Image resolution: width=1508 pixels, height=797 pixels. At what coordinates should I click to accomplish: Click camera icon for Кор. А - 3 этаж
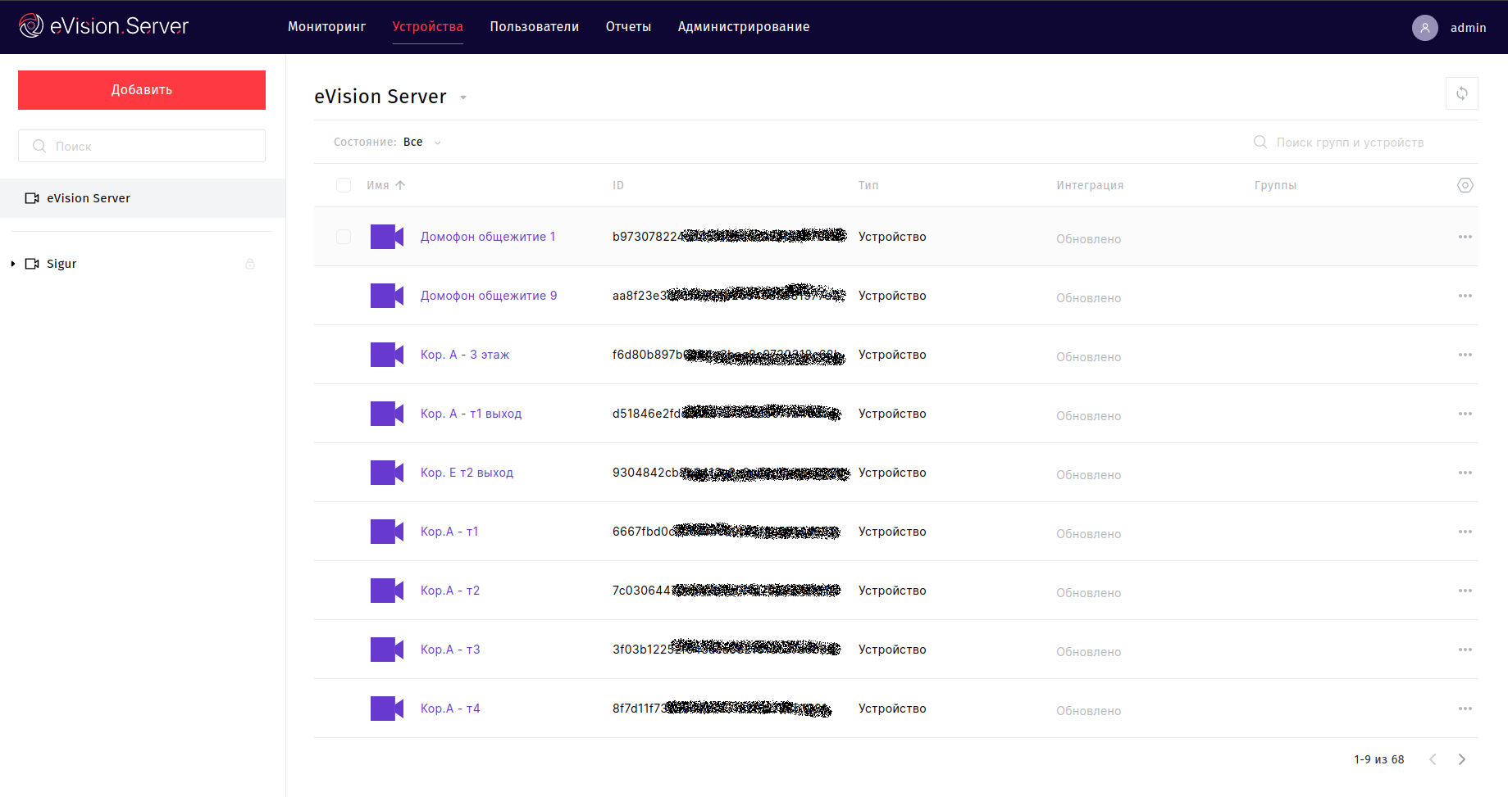[387, 355]
